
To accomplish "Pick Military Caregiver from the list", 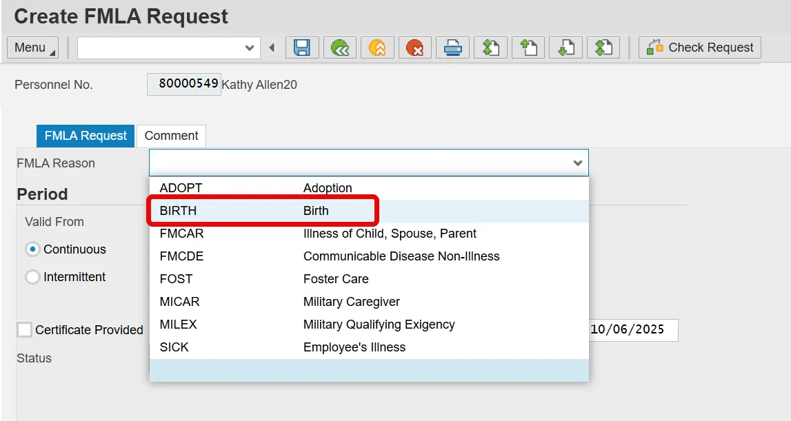I will pyautogui.click(x=351, y=302).
